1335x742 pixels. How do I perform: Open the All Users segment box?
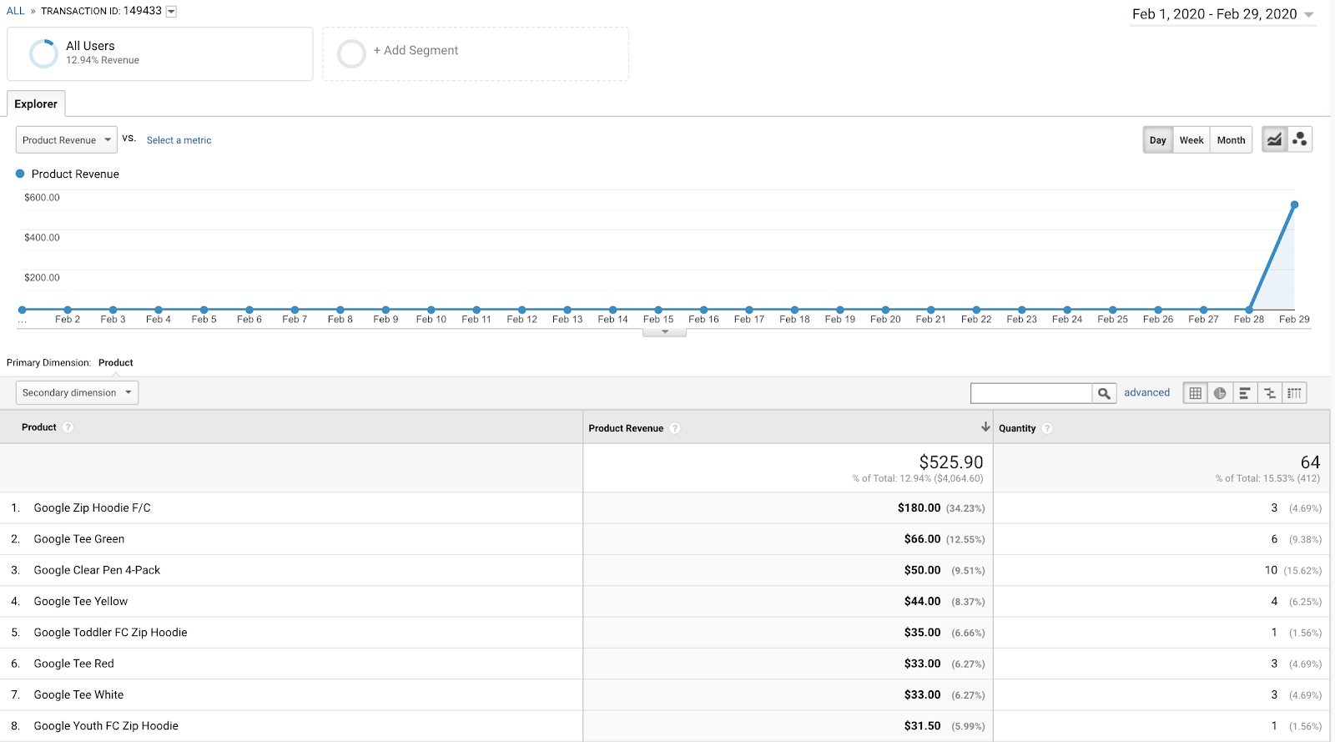[x=160, y=53]
